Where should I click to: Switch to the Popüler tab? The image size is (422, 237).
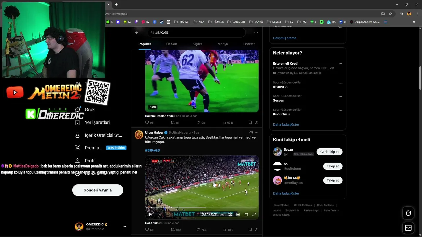point(145,44)
